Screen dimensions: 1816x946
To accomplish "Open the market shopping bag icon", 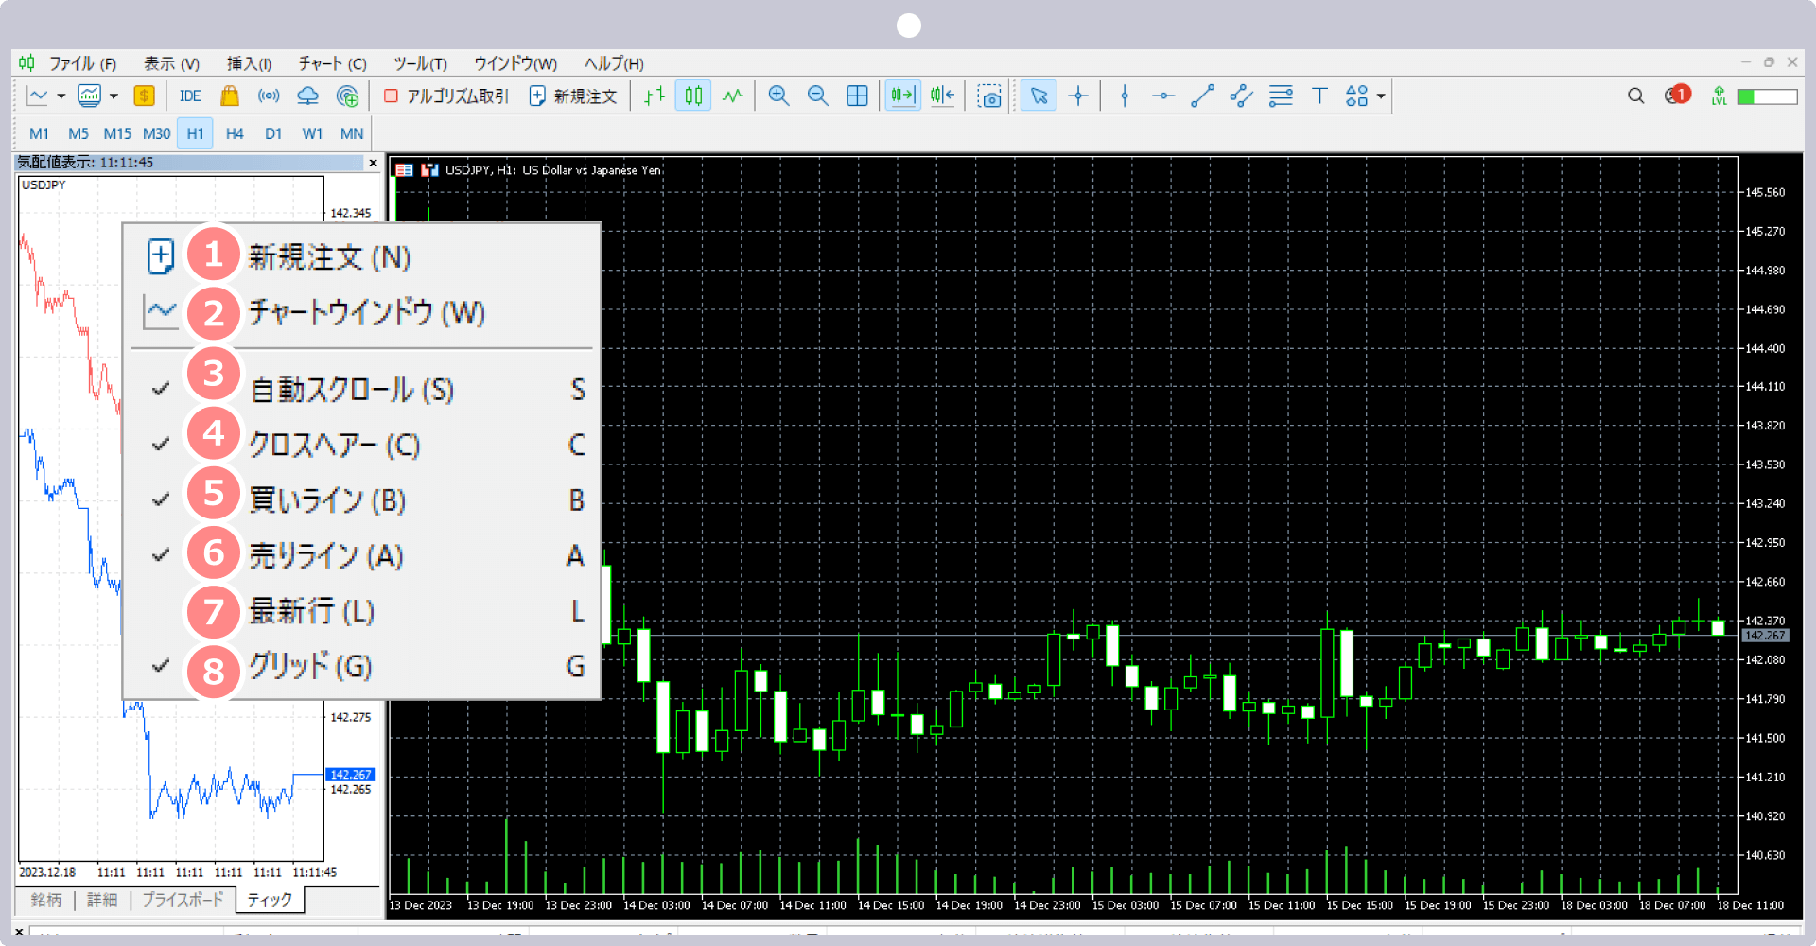I will (x=229, y=96).
